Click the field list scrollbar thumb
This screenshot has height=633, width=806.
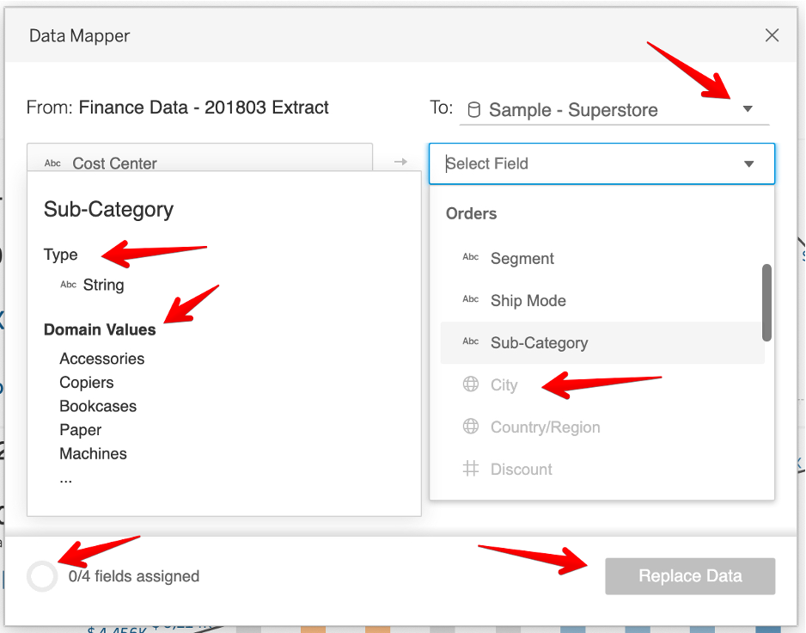coord(766,303)
